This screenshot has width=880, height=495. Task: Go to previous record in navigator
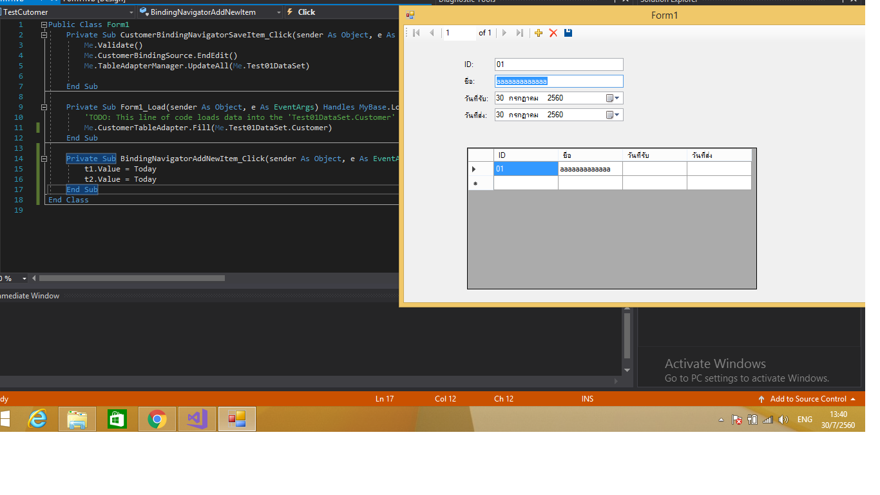432,33
